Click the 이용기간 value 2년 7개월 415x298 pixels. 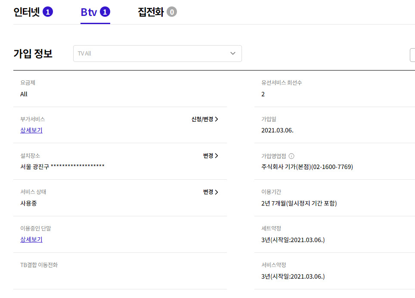point(299,203)
